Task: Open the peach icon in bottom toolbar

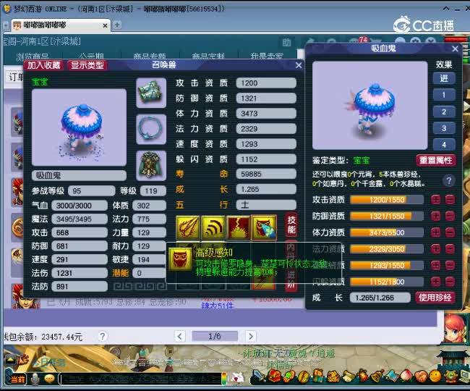Action: point(406,376)
